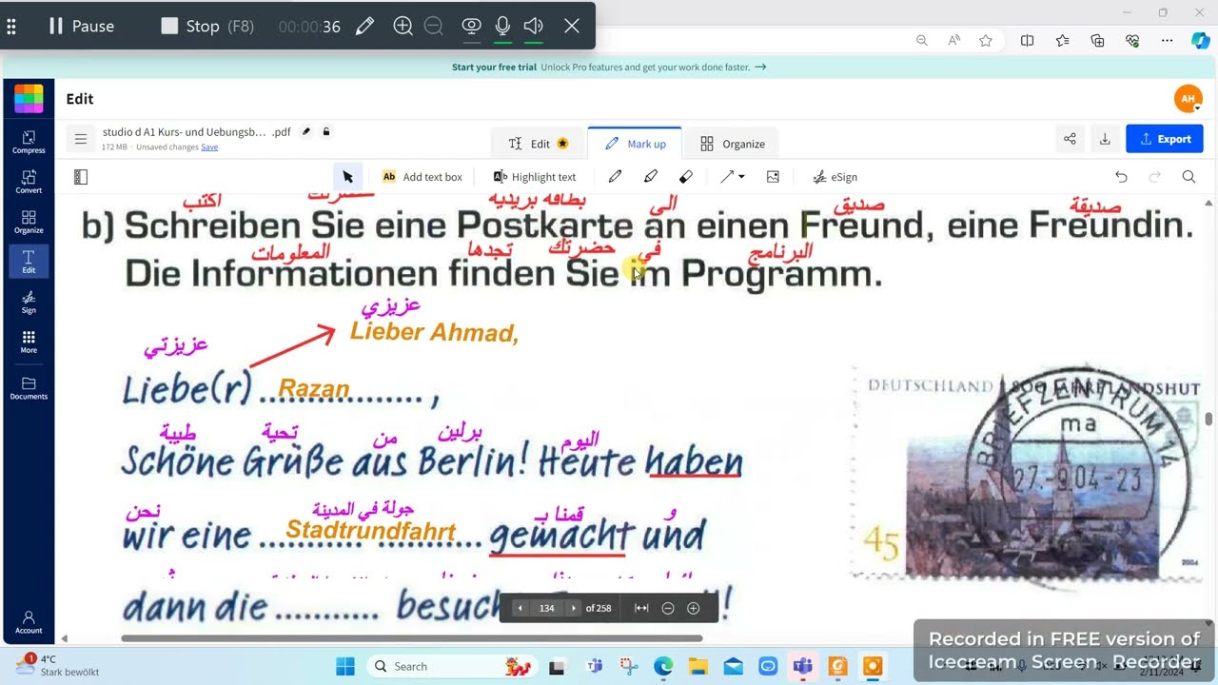Undo the last change

point(1121,177)
